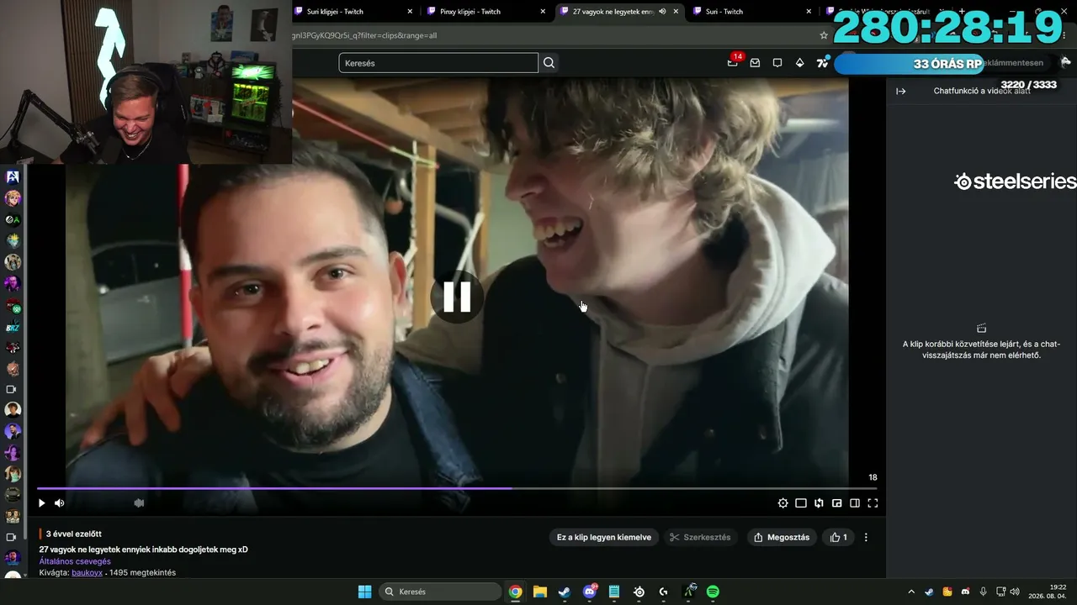Viewport: 1077px width, 605px height.
Task: Open Steam from the taskbar
Action: click(x=565, y=592)
